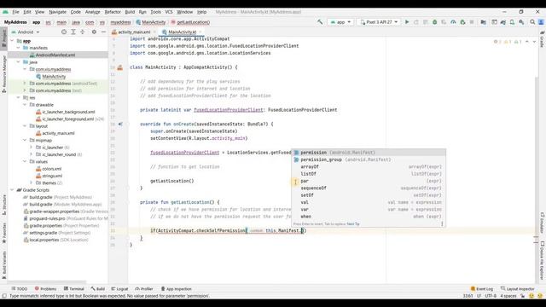
Task: Open AVD Manager phone icon
Action: [512, 22]
